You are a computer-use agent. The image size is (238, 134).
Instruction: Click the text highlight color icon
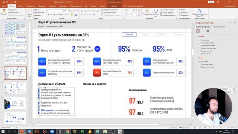tap(72, 15)
